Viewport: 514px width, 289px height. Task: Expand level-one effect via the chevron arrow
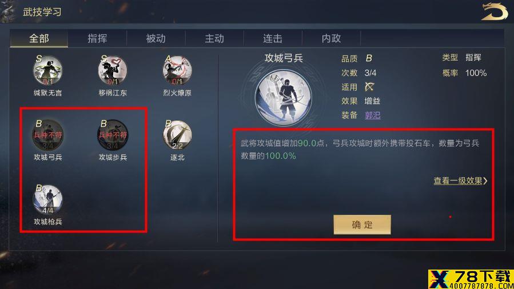click(x=485, y=180)
